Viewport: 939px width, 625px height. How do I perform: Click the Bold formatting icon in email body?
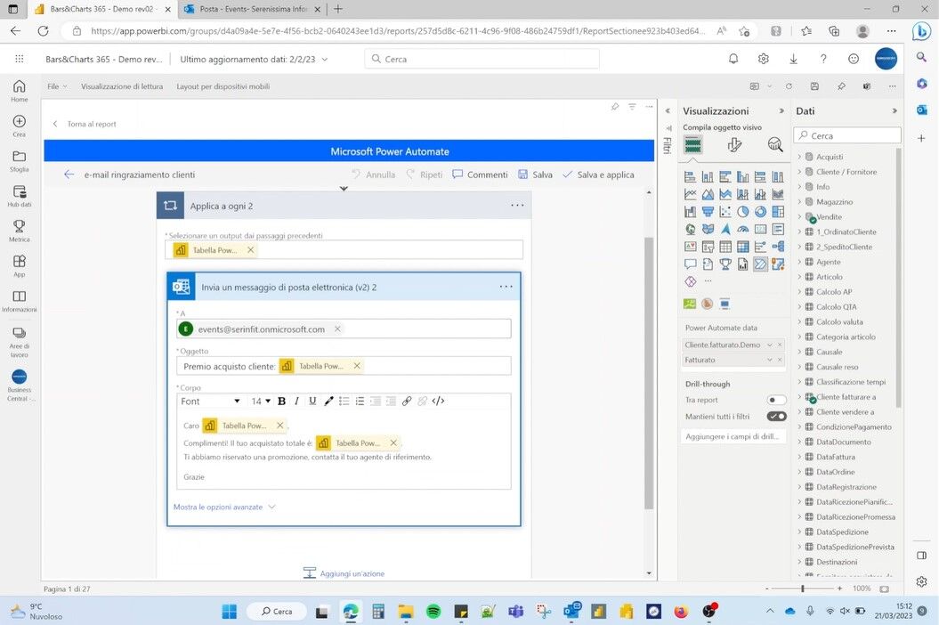[x=281, y=402]
